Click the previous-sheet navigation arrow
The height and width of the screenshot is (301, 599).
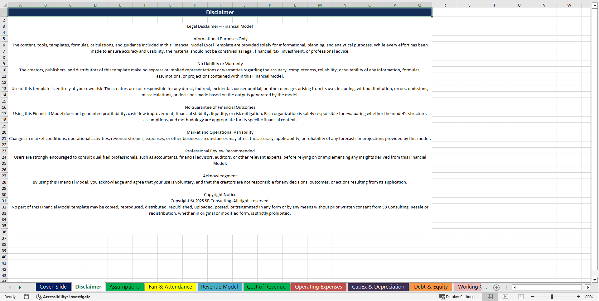[10, 287]
